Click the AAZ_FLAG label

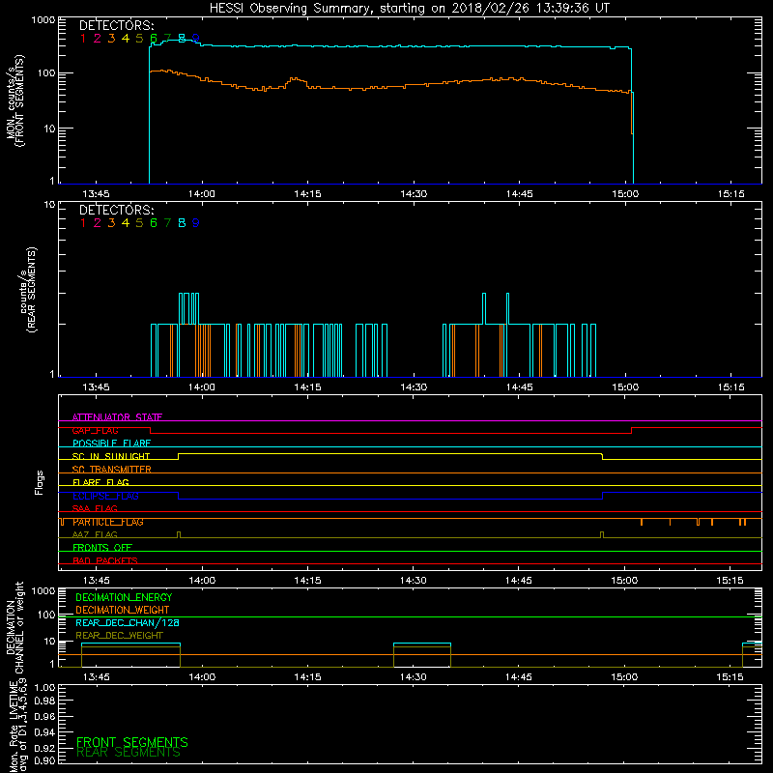click(95, 535)
